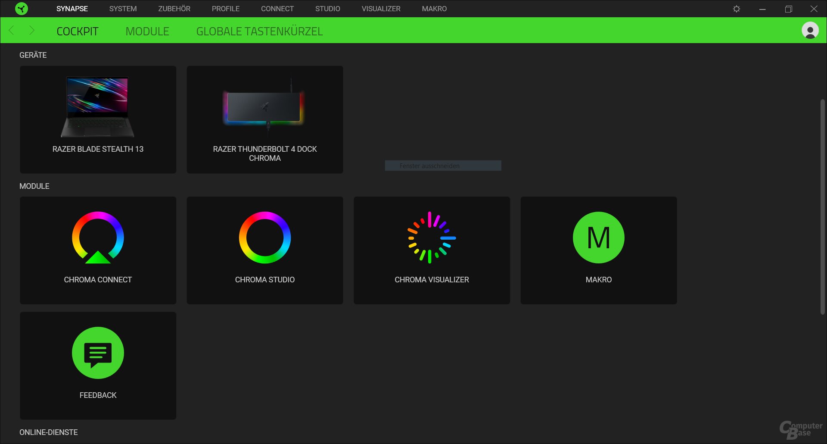827x444 pixels.
Task: Switch to the SYNAPSE top tab
Action: pyautogui.click(x=72, y=9)
